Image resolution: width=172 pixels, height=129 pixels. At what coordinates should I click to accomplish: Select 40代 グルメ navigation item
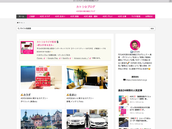[x=107, y=16]
